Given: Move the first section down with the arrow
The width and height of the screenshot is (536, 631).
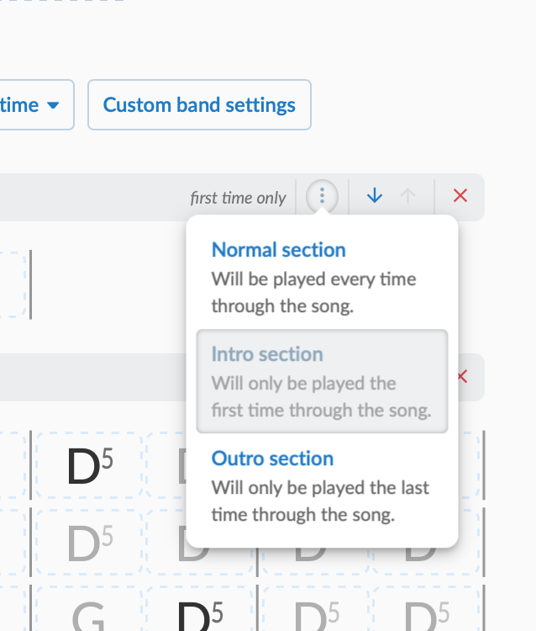Looking at the screenshot, I should coord(375,196).
